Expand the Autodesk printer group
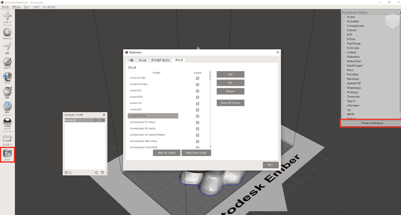 pyautogui.click(x=344, y=21)
